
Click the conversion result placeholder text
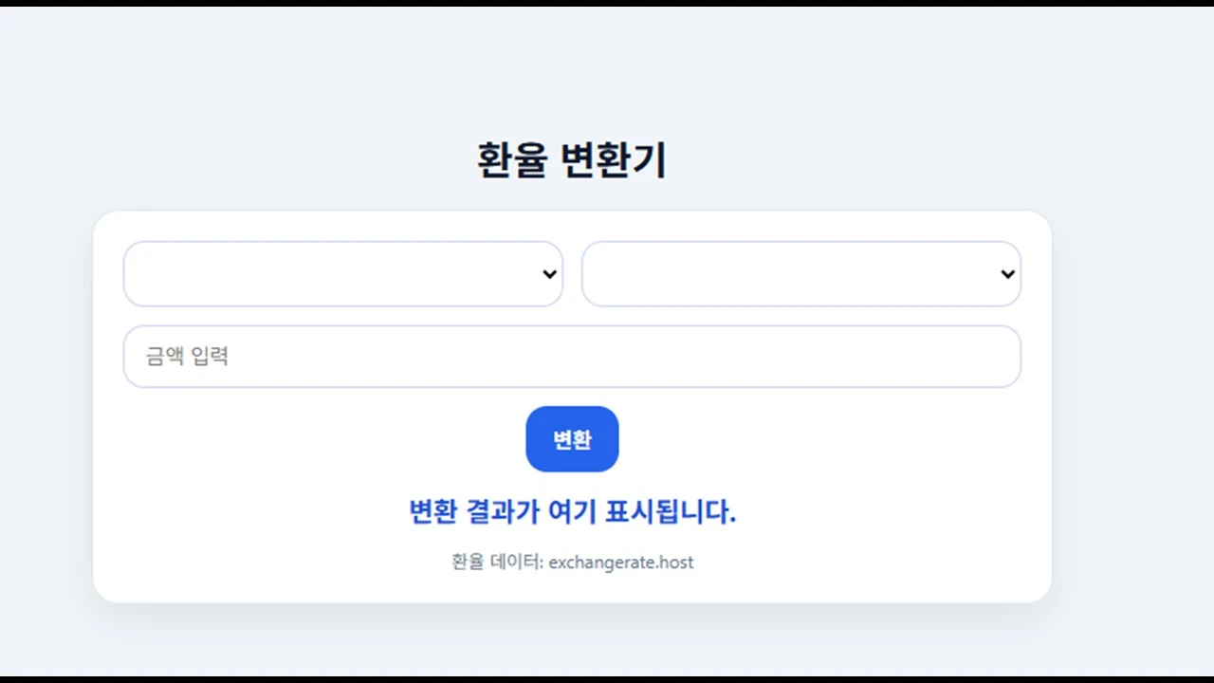(572, 512)
